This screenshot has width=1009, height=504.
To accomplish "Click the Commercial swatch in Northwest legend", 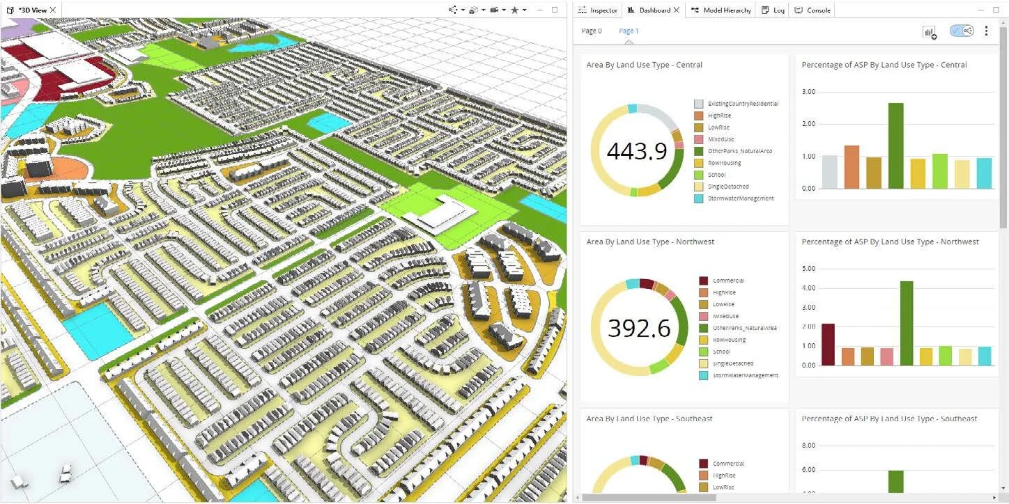I will [x=704, y=281].
